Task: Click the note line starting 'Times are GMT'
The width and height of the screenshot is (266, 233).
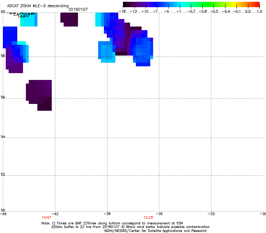Action: (112, 223)
